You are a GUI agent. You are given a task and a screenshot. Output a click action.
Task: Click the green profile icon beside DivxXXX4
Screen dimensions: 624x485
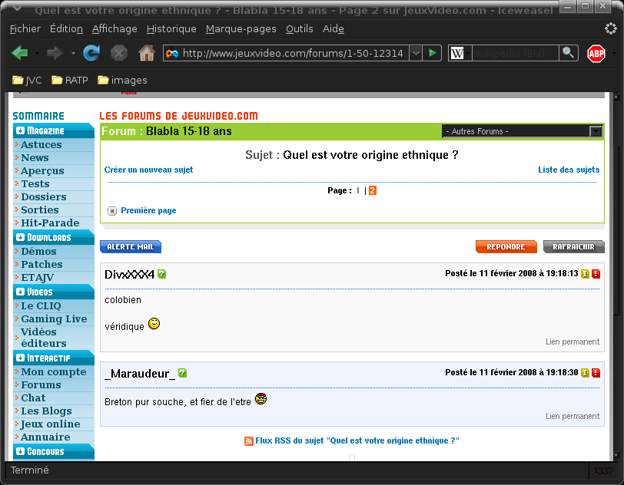(161, 274)
